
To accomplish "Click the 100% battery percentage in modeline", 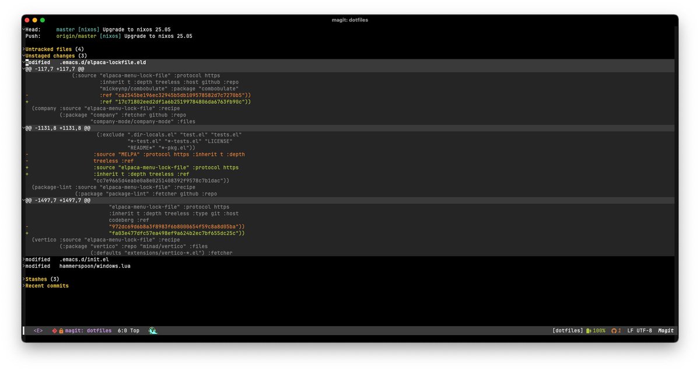I will 598,331.
